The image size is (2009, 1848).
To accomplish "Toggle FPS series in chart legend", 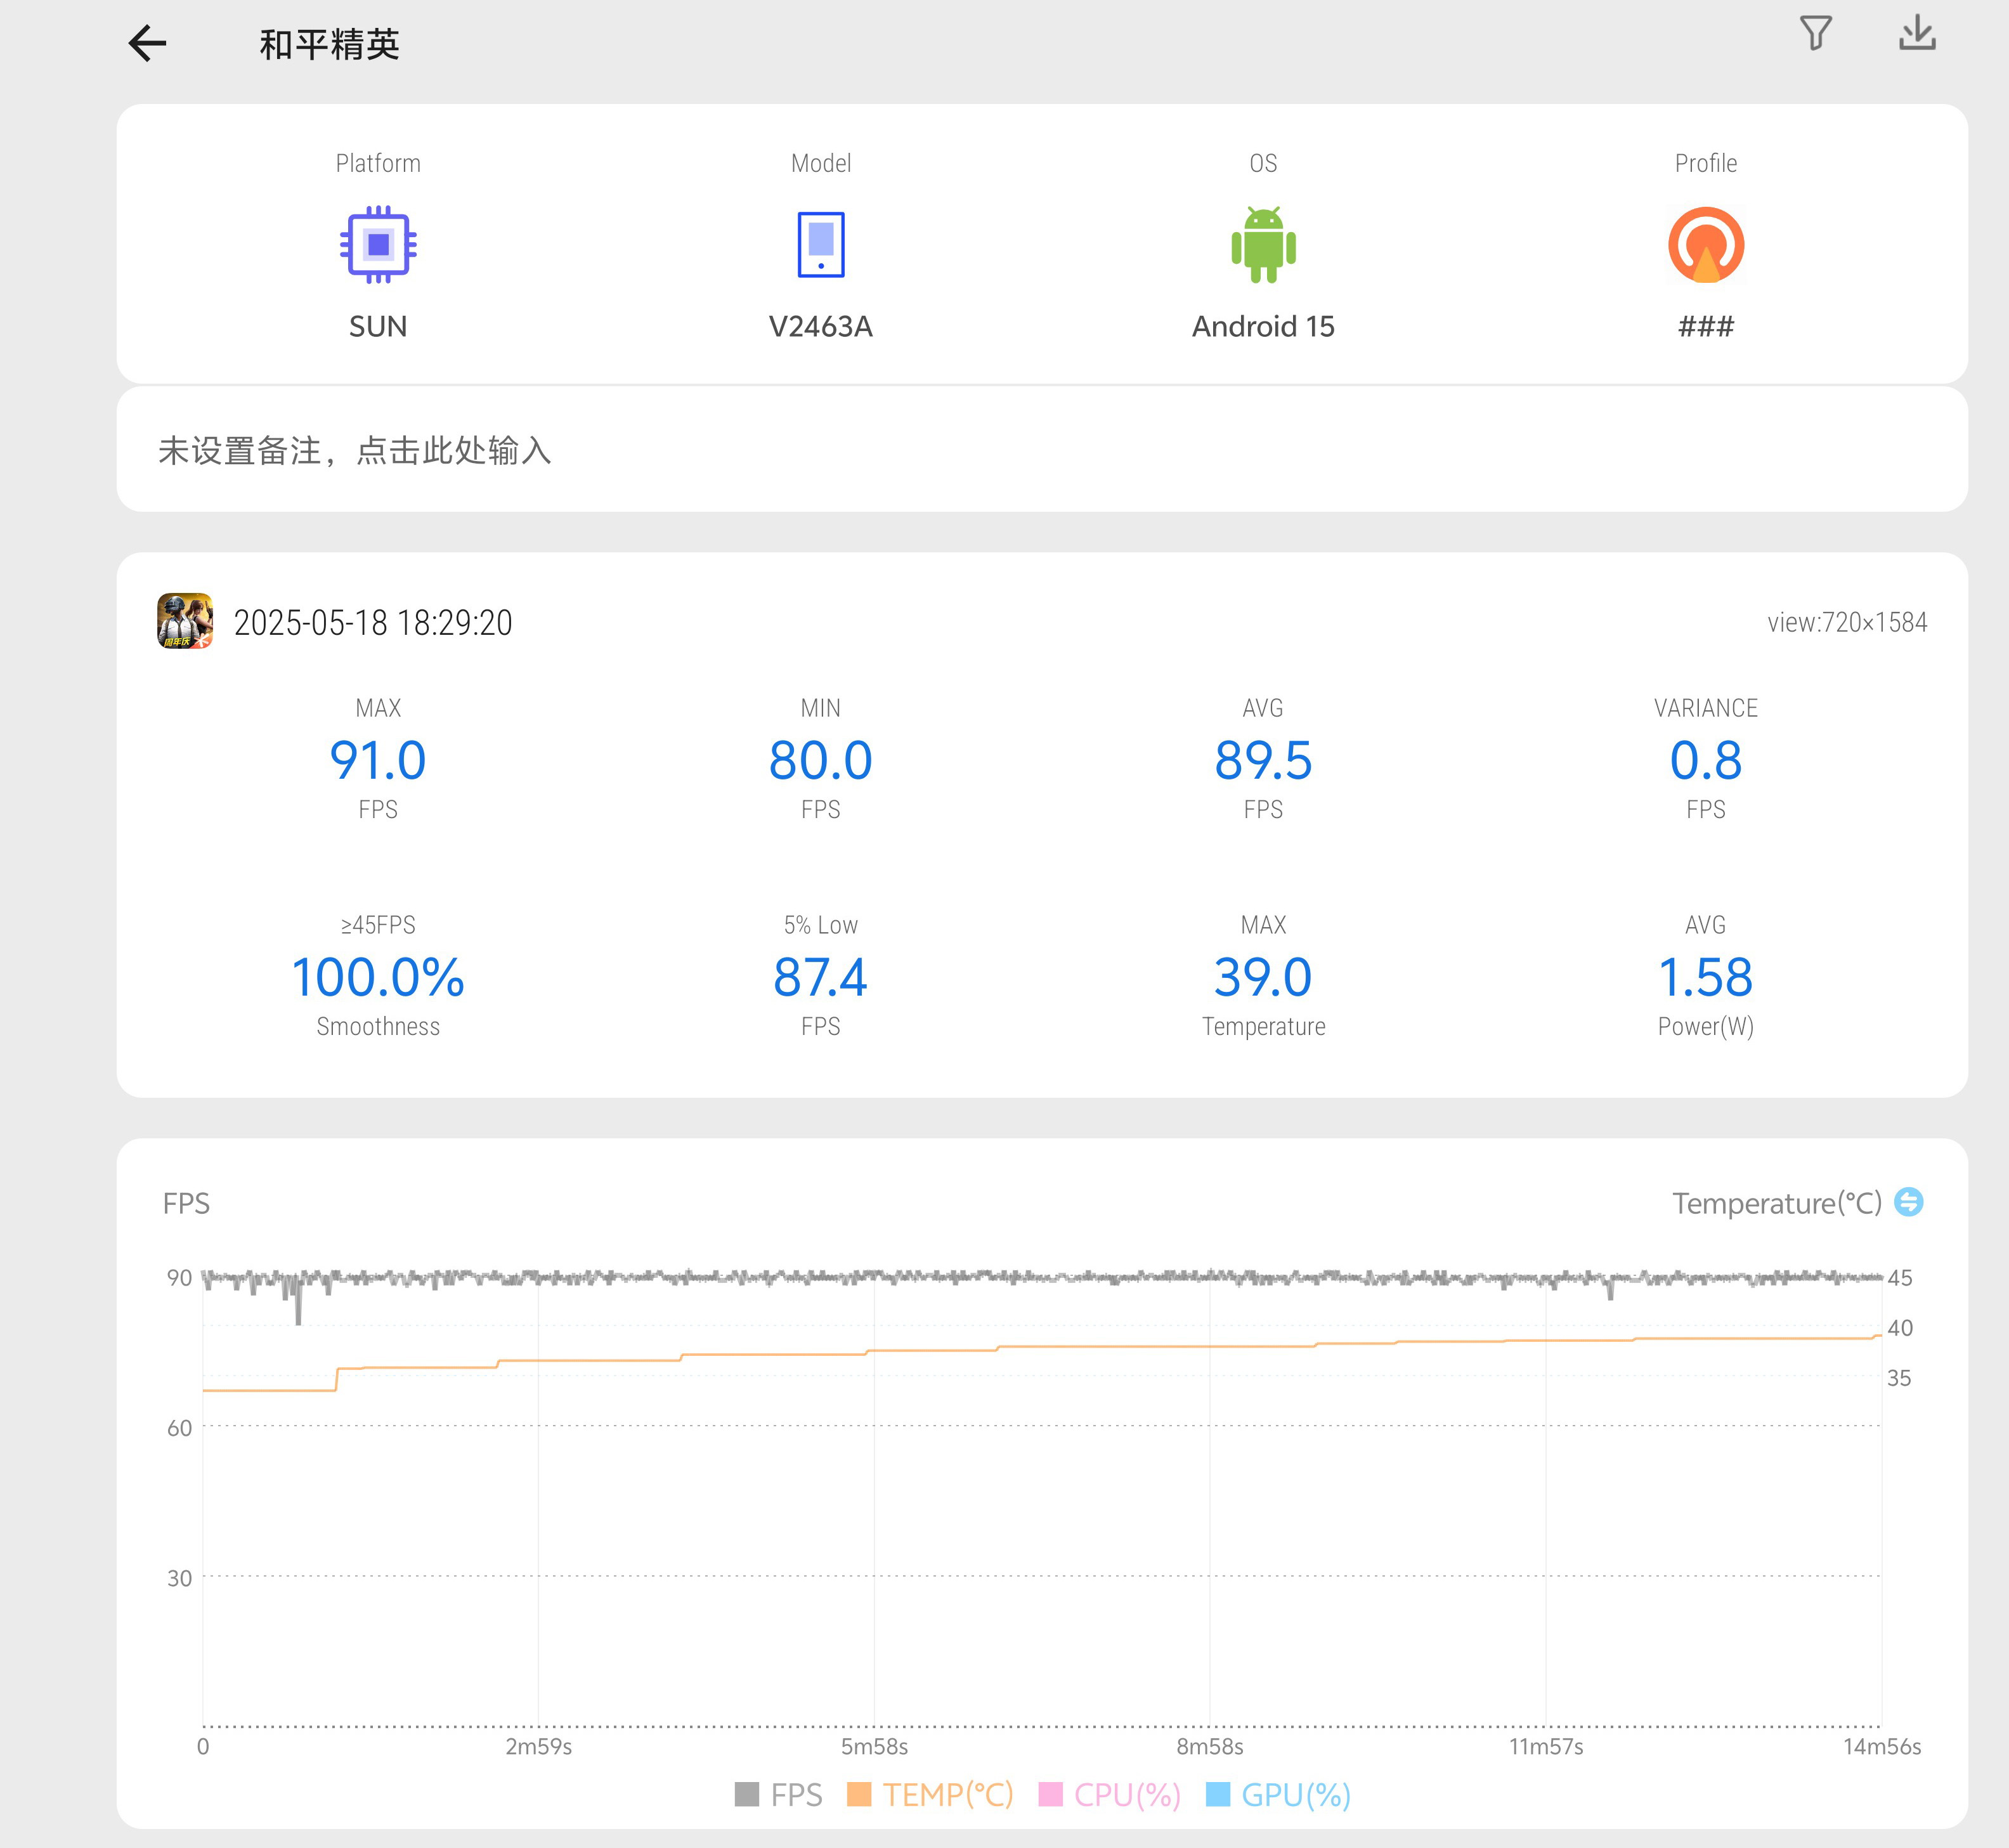I will click(778, 1795).
